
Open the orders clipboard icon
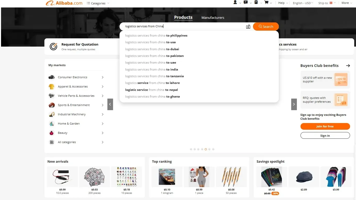pyautogui.click(x=256, y=3)
